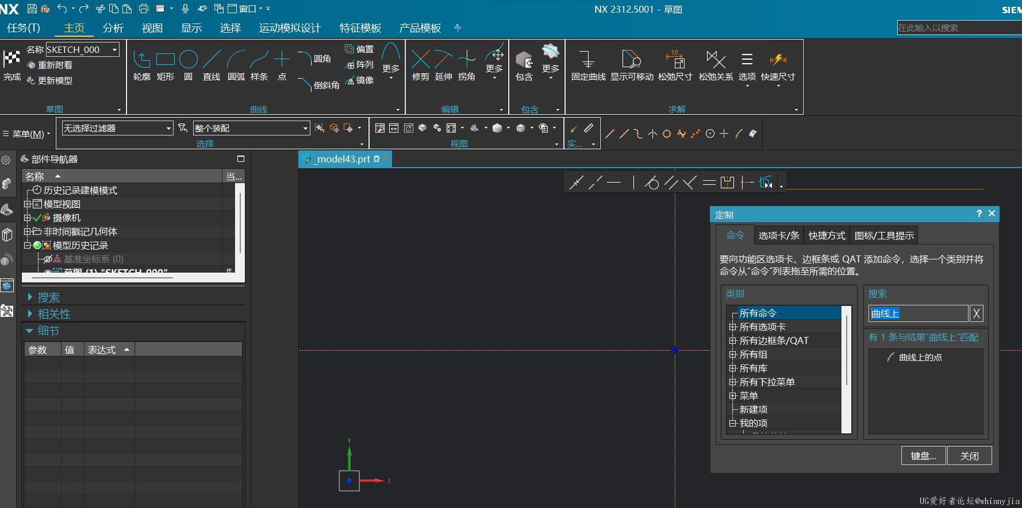Open the Menu (菜单) dropdown
Screen dimensions: 1022x508
point(26,134)
